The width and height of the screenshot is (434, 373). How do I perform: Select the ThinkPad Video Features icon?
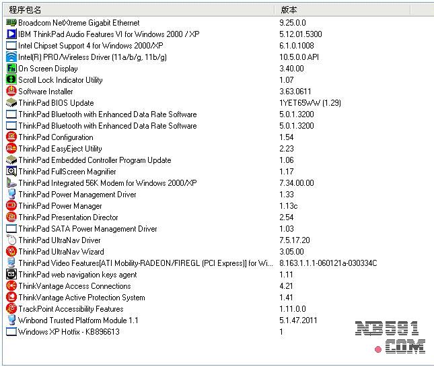(11, 263)
